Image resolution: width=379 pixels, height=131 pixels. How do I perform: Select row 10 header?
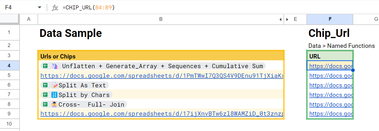[9, 124]
